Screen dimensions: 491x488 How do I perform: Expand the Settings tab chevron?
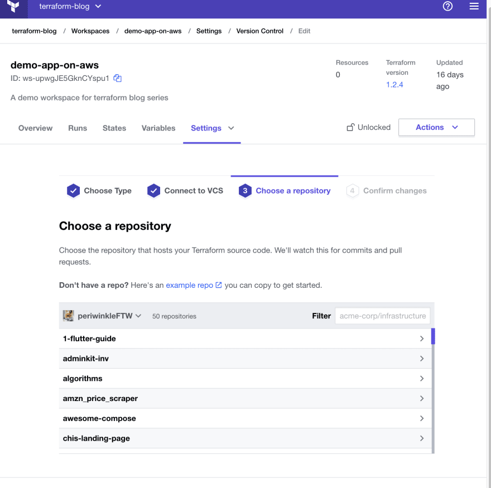tap(231, 128)
